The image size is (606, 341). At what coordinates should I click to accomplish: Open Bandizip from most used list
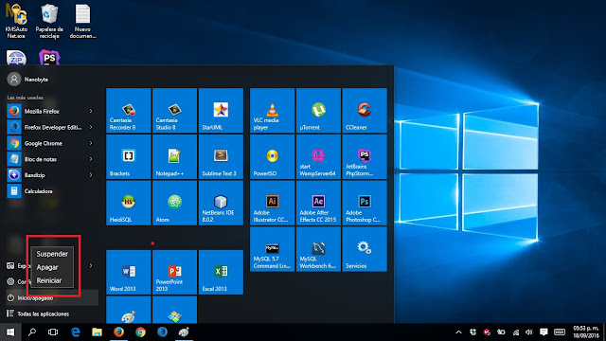[x=52, y=175]
